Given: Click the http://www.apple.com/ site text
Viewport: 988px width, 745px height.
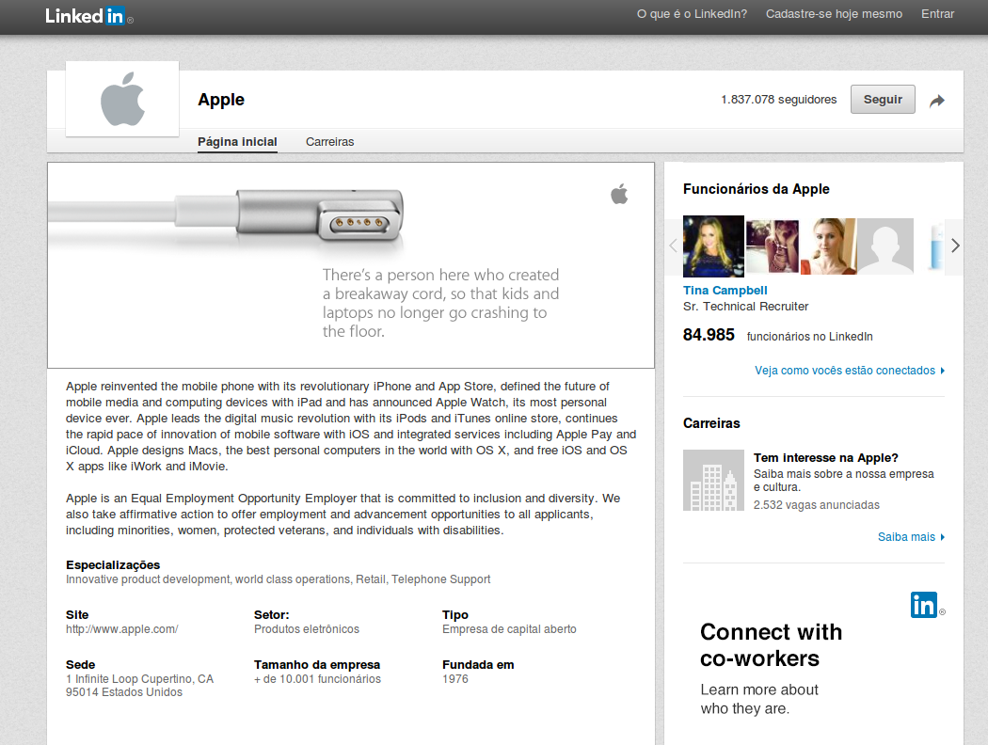Looking at the screenshot, I should tap(122, 629).
